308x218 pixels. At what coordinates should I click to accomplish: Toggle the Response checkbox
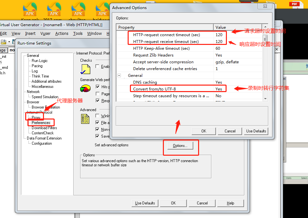[x=97, y=100]
